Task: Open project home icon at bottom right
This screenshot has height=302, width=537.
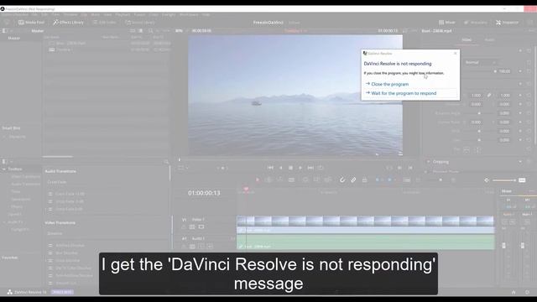Action: click(x=514, y=292)
